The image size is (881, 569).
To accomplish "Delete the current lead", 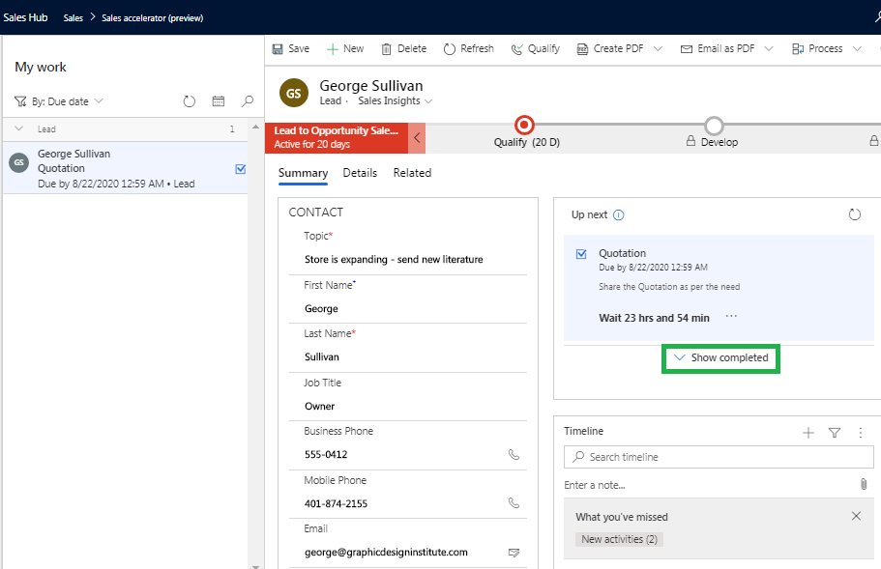I will point(404,49).
